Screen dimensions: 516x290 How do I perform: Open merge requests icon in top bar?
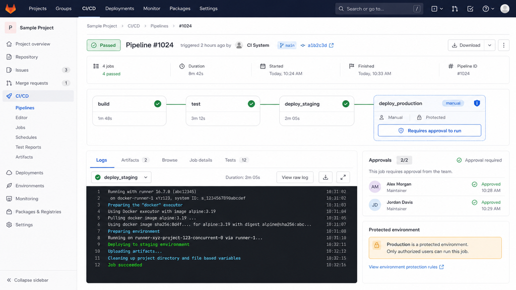pyautogui.click(x=455, y=9)
